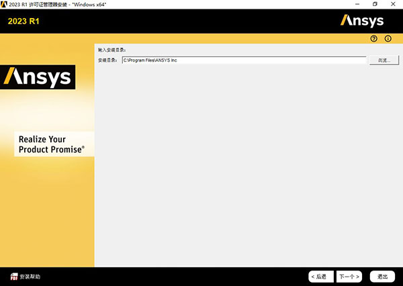403x286 pixels.
Task: Open the 安装帮助 help link
Action: 30,276
